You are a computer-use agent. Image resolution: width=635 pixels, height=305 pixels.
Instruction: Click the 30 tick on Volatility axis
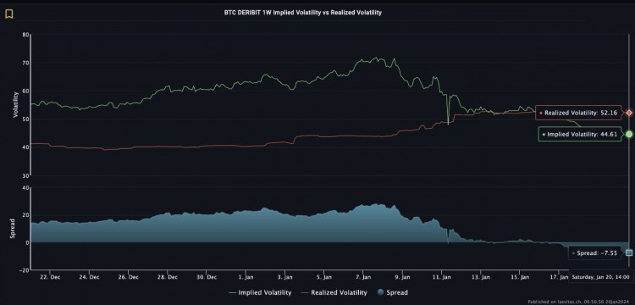pos(25,175)
